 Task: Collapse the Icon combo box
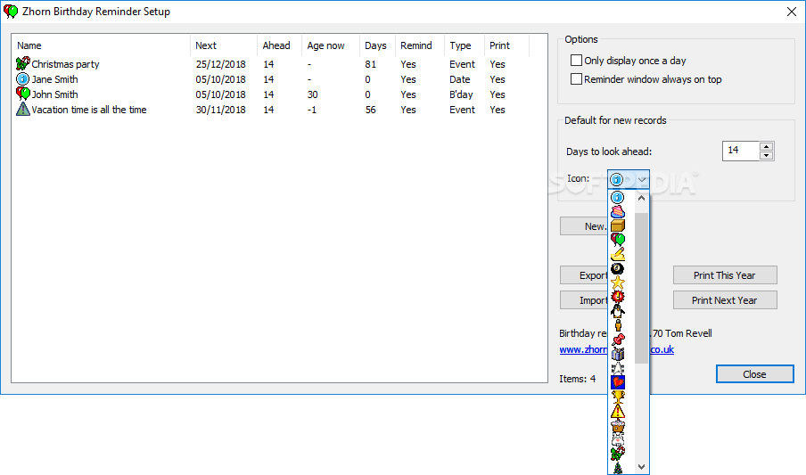642,179
